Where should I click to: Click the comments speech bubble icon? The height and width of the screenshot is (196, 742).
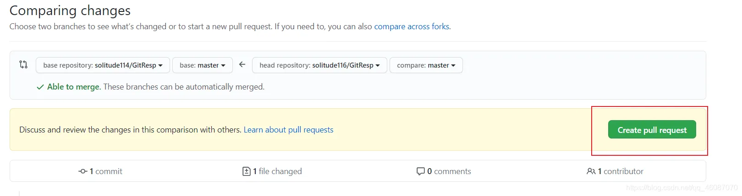[420, 171]
